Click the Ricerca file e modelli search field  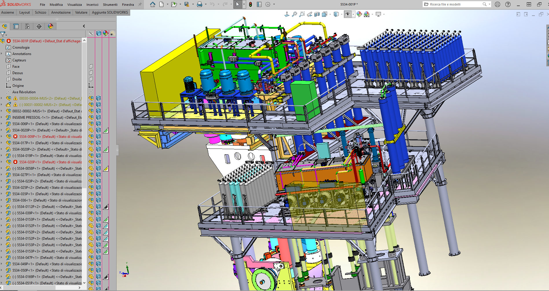(454, 4)
